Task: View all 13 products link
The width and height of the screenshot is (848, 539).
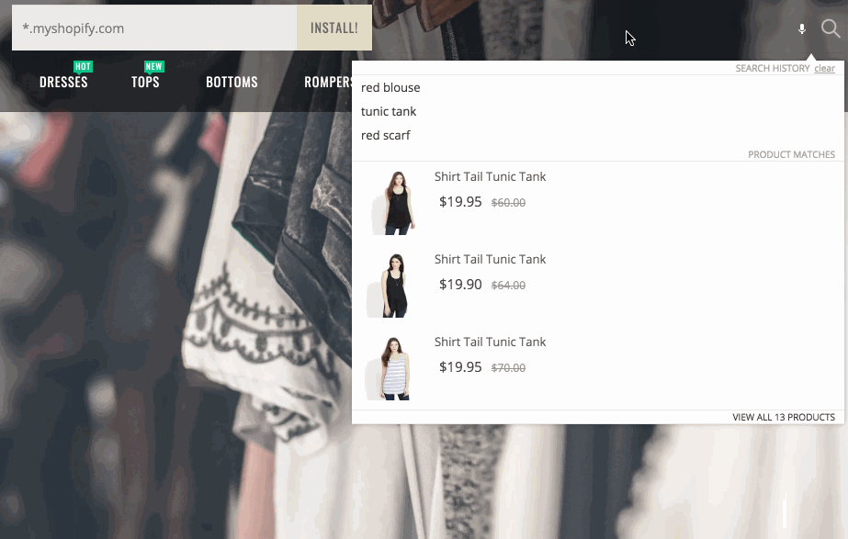Action: (783, 418)
